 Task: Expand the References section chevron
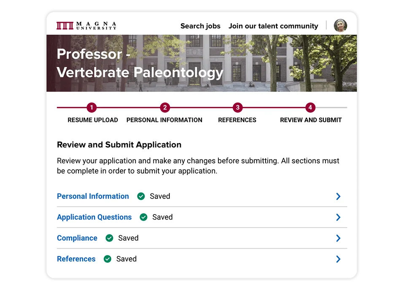coord(338,259)
